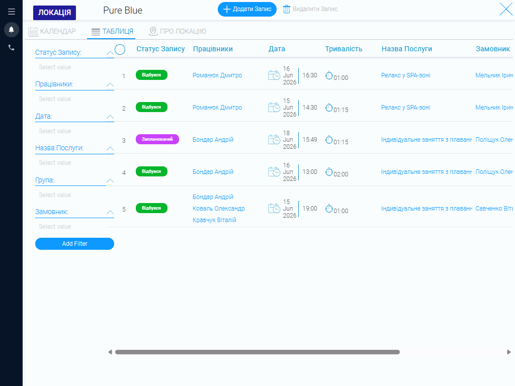Screen dimensions: 515x386
Task: Sort by Працівники column header
Action: 213,49
